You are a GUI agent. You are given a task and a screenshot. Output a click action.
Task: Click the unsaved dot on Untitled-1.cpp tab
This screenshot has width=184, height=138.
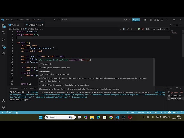click(43, 25)
